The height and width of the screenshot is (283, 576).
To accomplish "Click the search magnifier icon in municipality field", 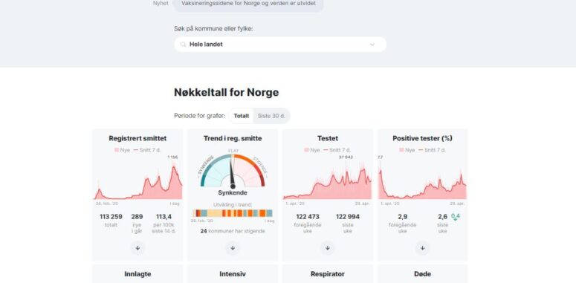I will click(183, 45).
